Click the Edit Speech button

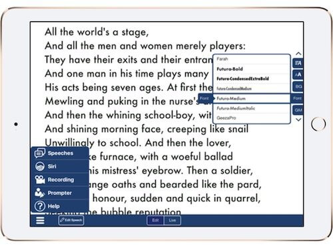(x=71, y=220)
